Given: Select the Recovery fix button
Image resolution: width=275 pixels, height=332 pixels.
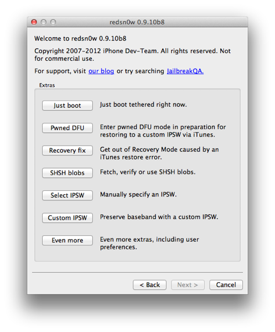Looking at the screenshot, I should coord(68,151).
